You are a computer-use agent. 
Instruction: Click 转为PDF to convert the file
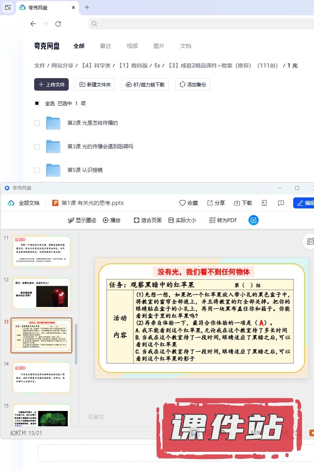click(223, 220)
